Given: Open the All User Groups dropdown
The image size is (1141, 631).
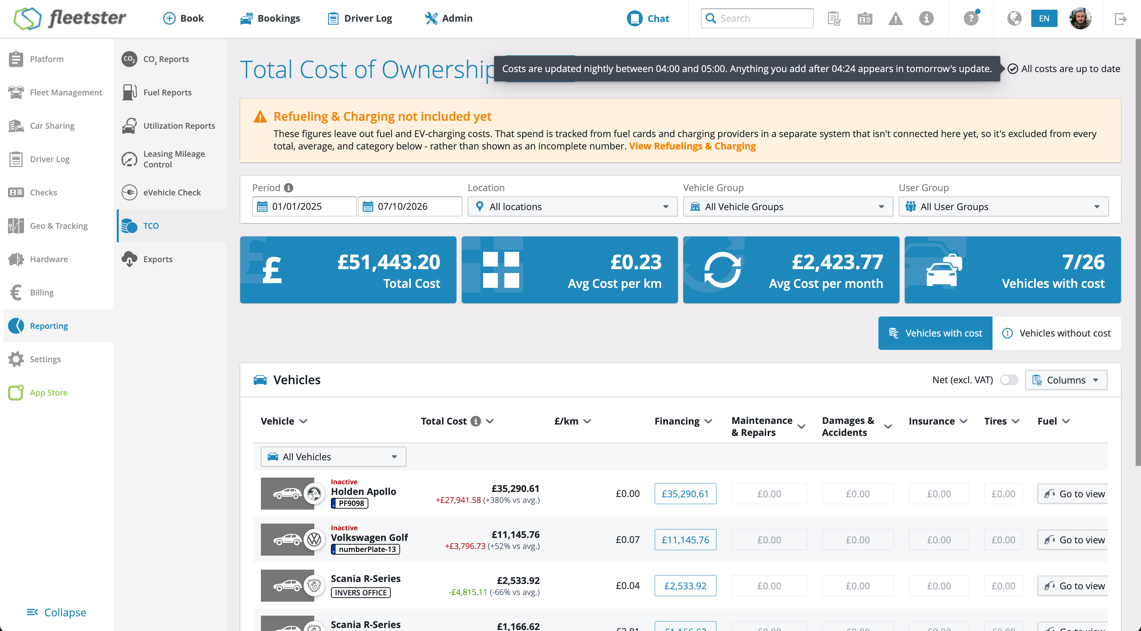Looking at the screenshot, I should (x=1003, y=207).
